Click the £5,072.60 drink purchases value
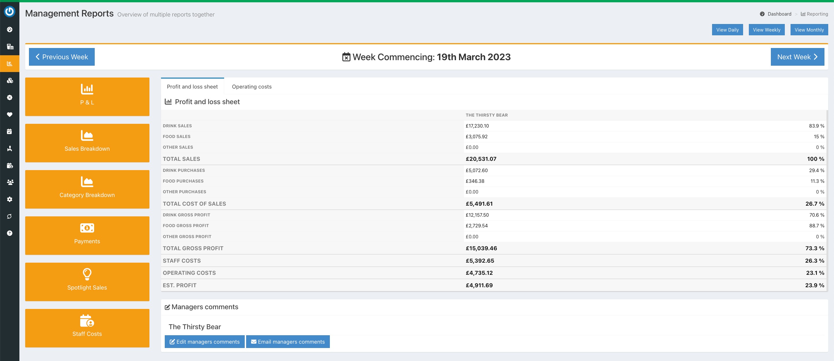The image size is (834, 361). pos(477,170)
